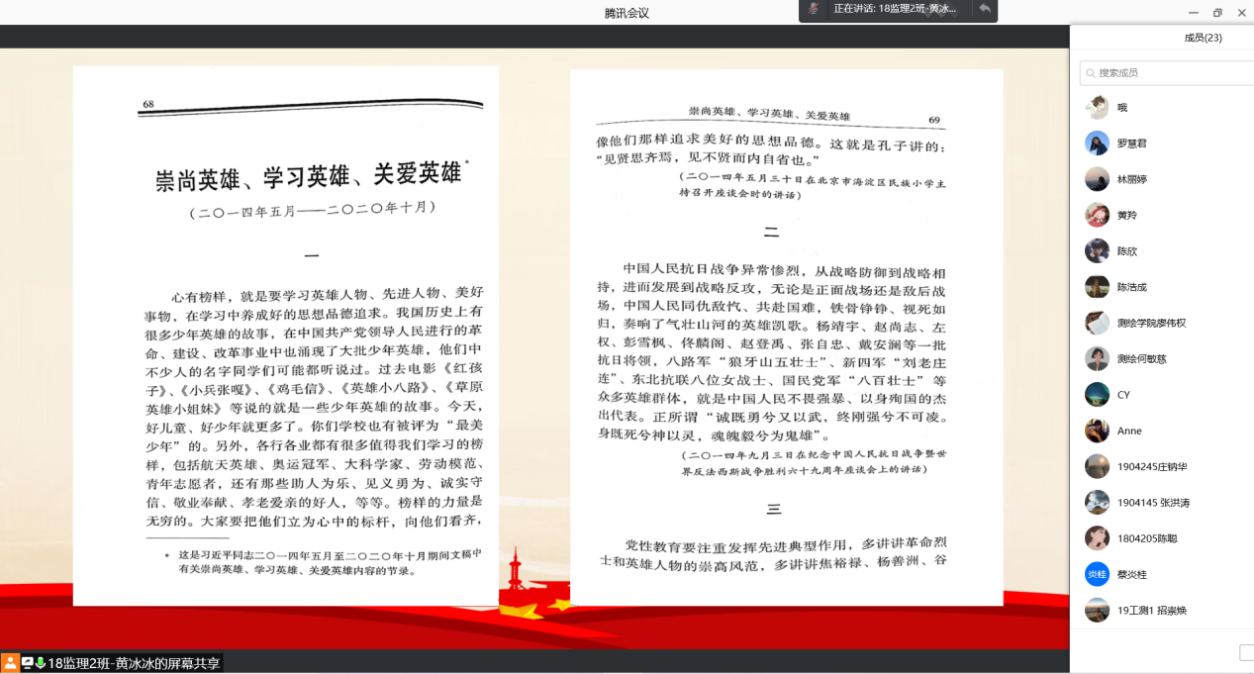Screen dimensions: 1254x674
Task: Click the search magnifier icon in members panel
Action: click(x=1089, y=73)
